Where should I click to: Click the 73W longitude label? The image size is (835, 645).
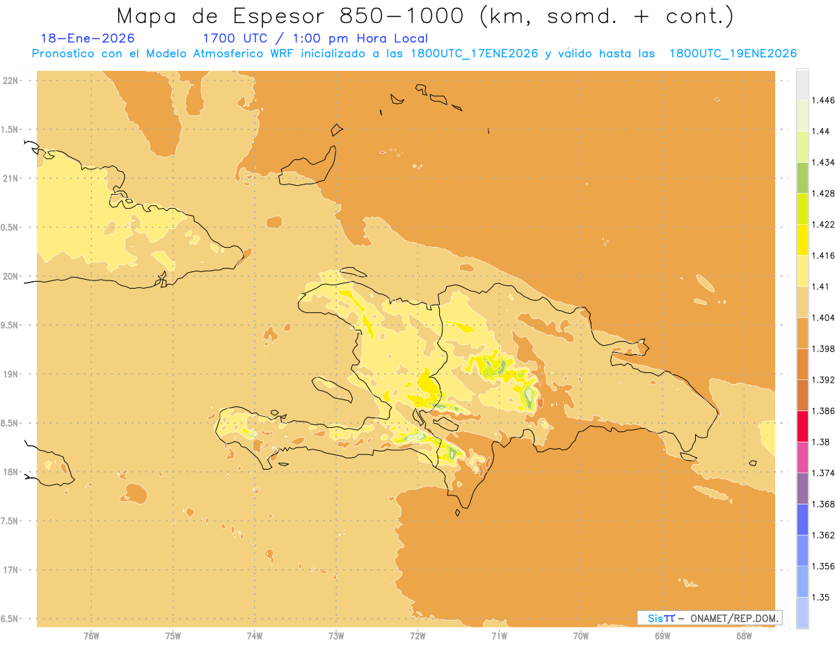(336, 635)
